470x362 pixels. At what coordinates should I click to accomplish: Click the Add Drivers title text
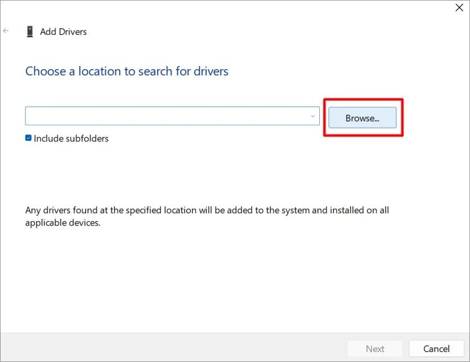(64, 31)
